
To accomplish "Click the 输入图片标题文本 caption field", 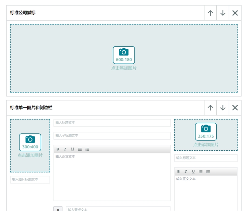I will tap(30, 179).
